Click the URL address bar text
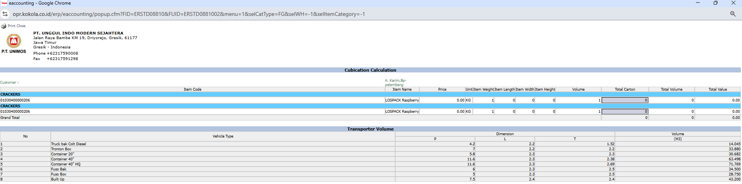The height and width of the screenshot is (184, 742). click(x=189, y=14)
